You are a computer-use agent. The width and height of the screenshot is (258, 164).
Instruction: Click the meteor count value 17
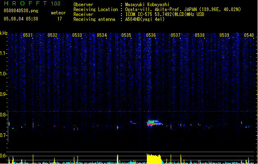(x=59, y=19)
